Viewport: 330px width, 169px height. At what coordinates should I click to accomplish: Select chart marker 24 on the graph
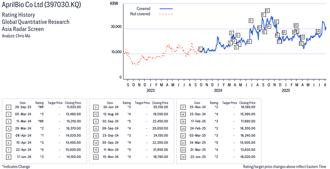click(x=318, y=31)
